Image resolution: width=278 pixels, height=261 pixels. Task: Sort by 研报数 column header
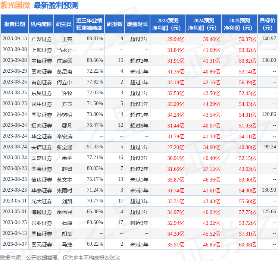tap(115, 24)
